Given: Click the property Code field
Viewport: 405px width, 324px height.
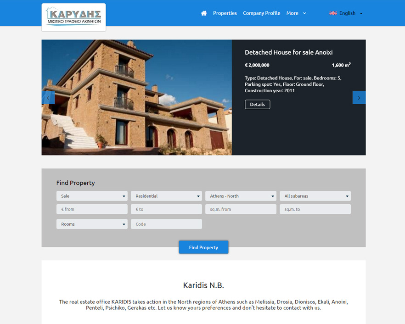Looking at the screenshot, I should 166,224.
